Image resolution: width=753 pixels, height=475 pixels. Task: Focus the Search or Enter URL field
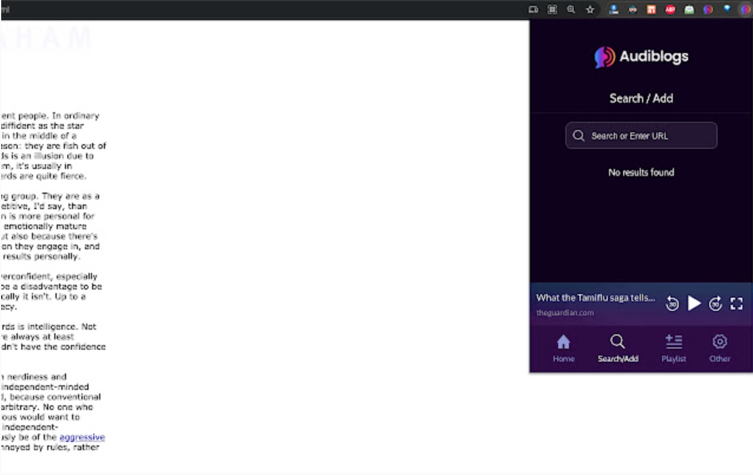coord(641,135)
